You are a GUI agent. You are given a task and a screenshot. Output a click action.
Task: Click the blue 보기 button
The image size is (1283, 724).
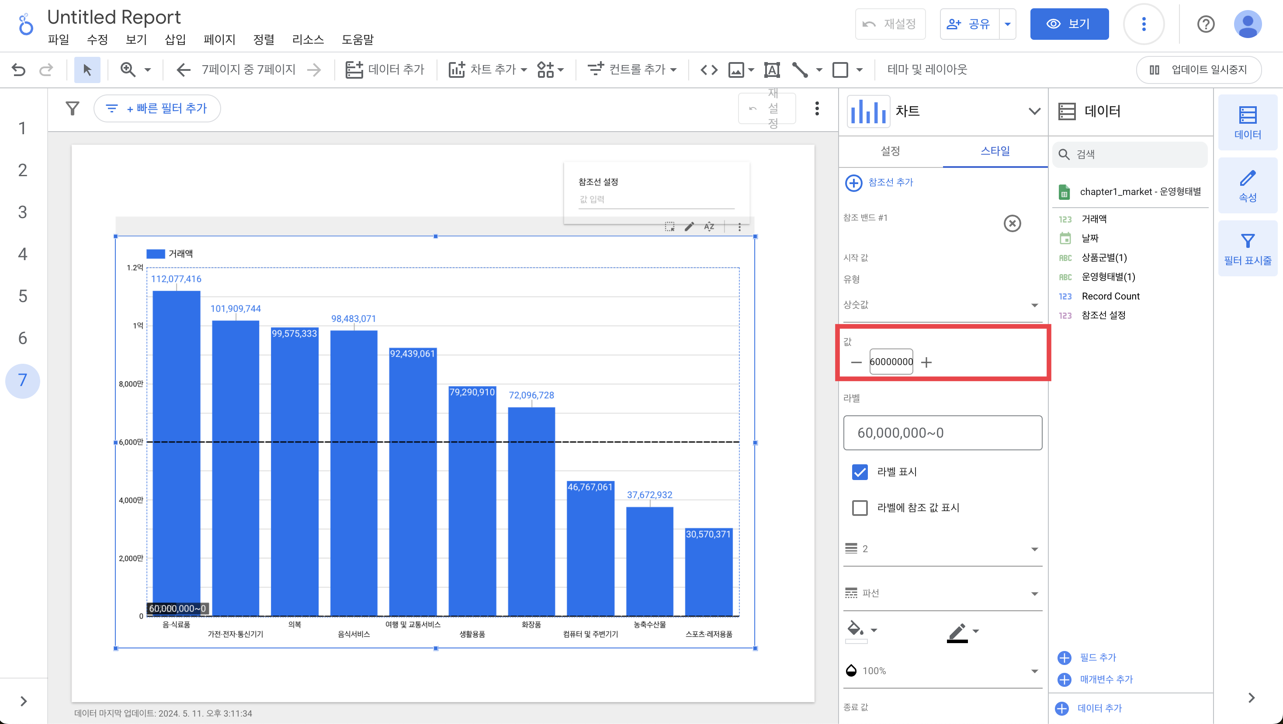[1069, 24]
